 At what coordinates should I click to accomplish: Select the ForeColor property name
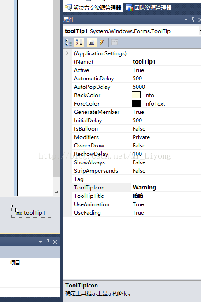pos(87,103)
